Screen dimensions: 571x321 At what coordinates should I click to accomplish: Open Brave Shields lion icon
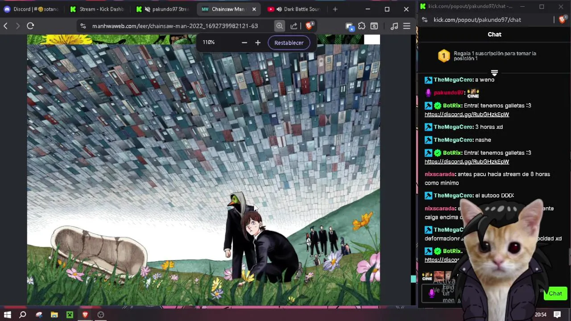coord(309,25)
